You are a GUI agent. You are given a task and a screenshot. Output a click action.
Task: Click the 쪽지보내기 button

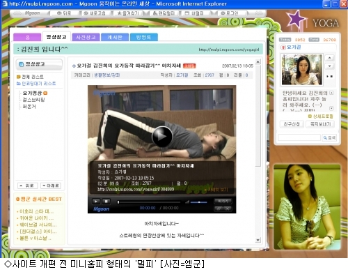click(x=320, y=124)
